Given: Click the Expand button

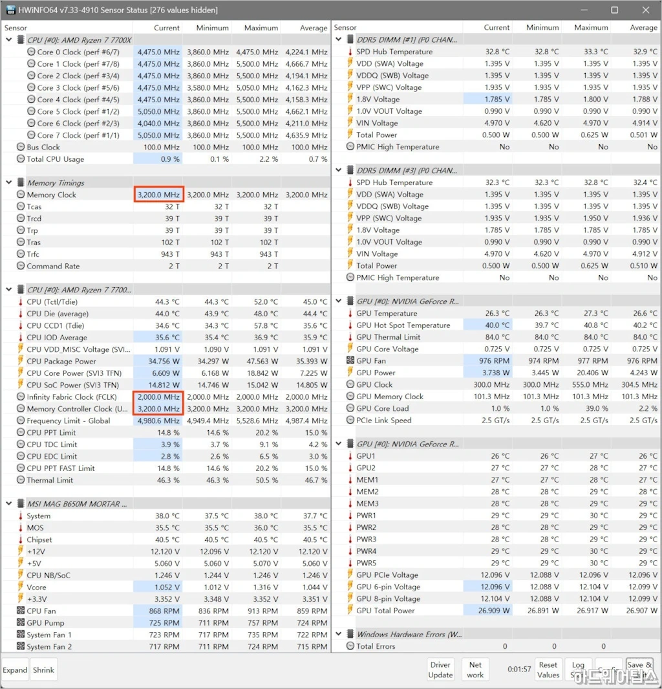Looking at the screenshot, I should (x=15, y=670).
